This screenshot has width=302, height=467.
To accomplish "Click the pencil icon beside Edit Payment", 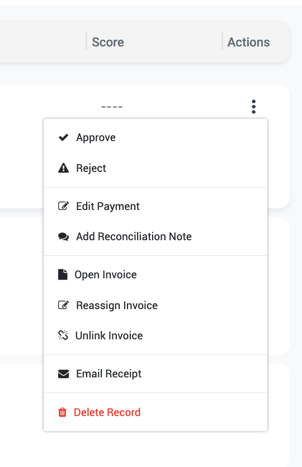I will [x=63, y=206].
